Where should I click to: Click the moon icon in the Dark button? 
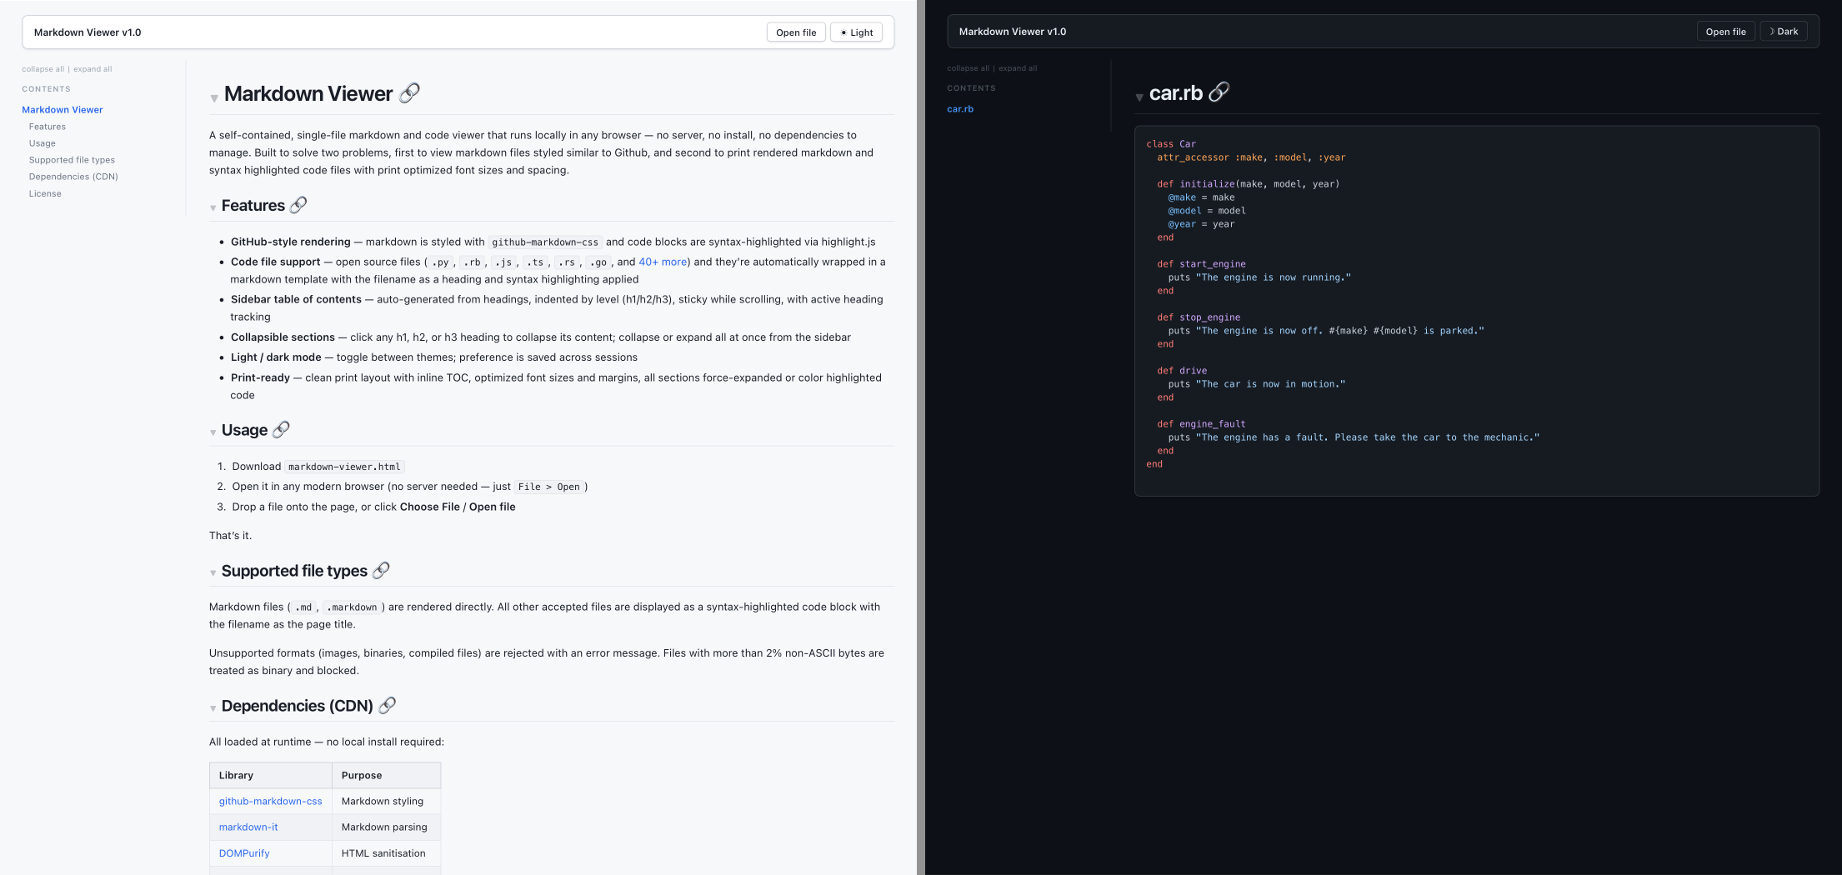pyautogui.click(x=1771, y=31)
